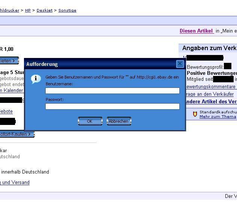Open Andere Artikel des Verkäufers link

pyautogui.click(x=211, y=101)
